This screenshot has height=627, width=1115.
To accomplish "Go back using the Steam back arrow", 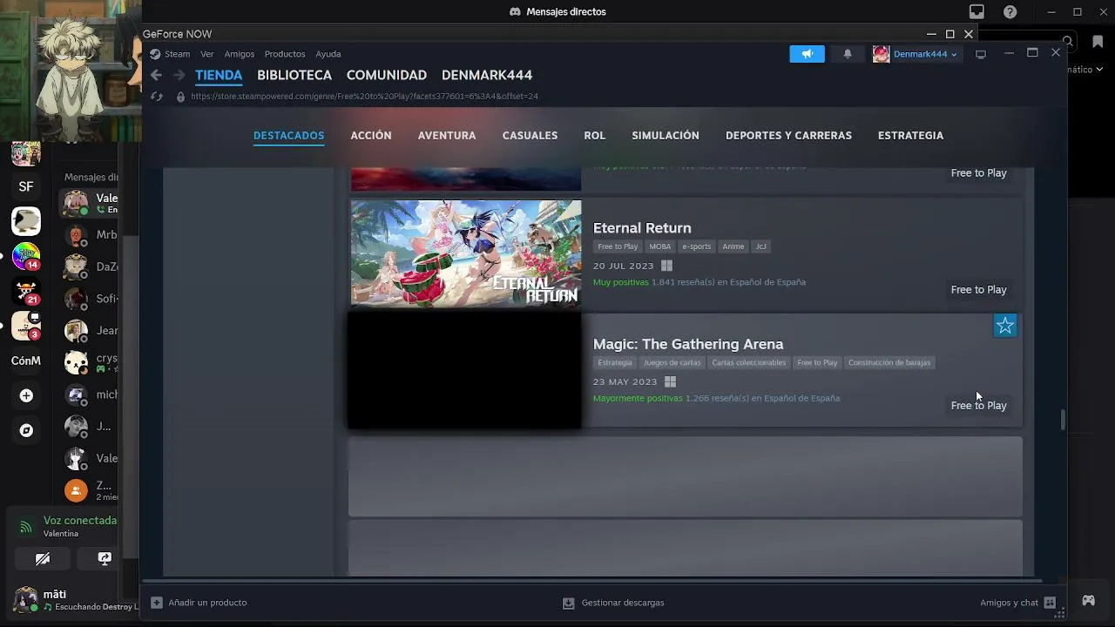I will [x=156, y=76].
